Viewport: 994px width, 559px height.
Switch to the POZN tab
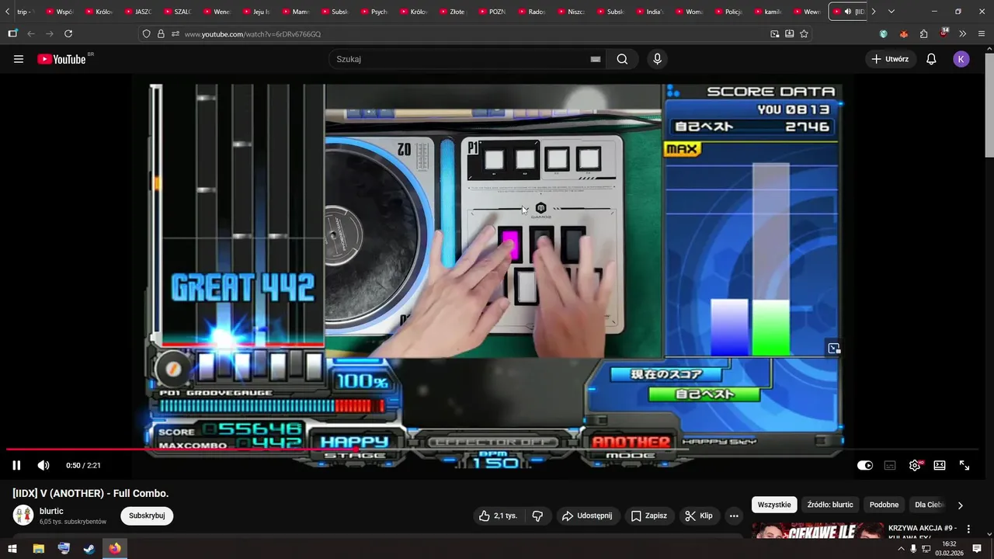point(493,12)
